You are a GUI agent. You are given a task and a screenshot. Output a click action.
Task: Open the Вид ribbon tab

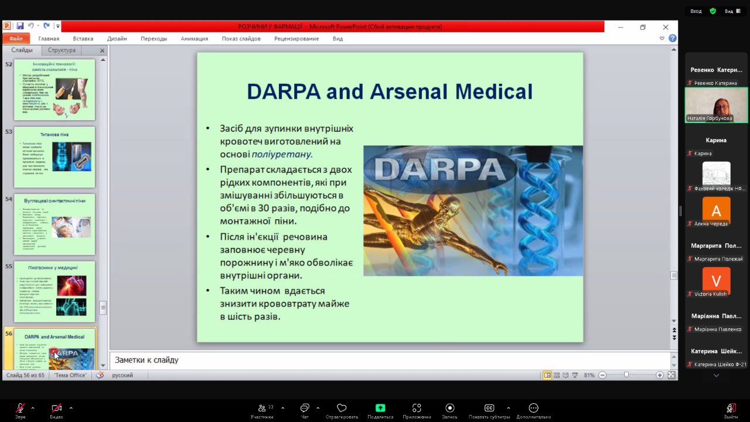point(337,39)
